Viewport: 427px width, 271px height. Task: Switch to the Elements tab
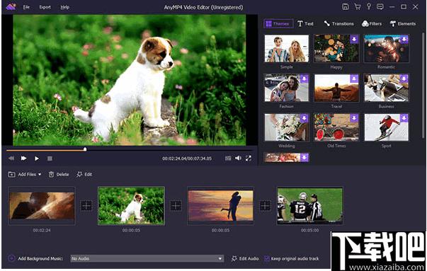(403, 23)
